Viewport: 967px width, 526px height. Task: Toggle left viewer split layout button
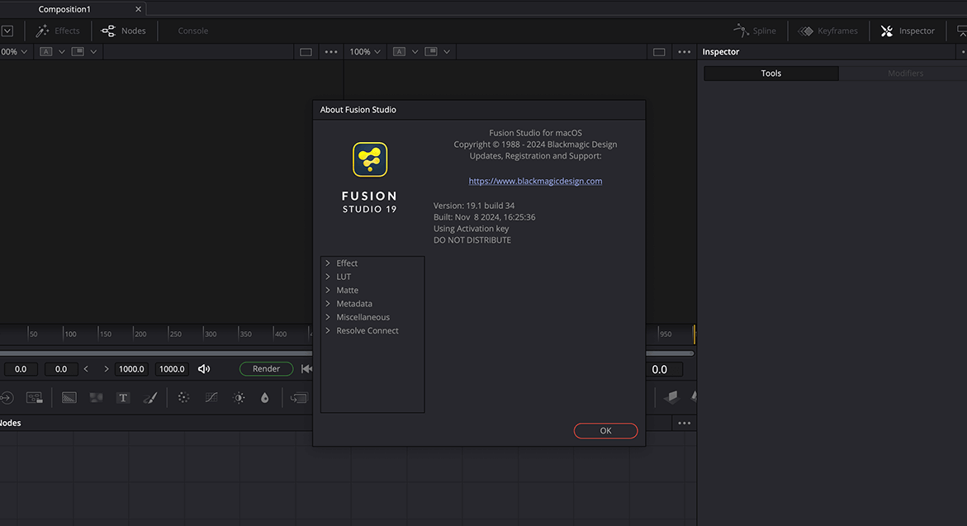click(x=78, y=52)
